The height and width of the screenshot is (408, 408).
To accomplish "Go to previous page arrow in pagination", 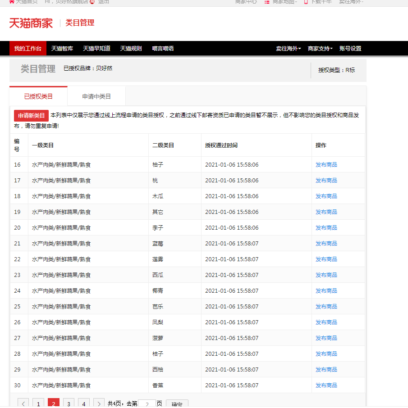I will coord(23,403).
